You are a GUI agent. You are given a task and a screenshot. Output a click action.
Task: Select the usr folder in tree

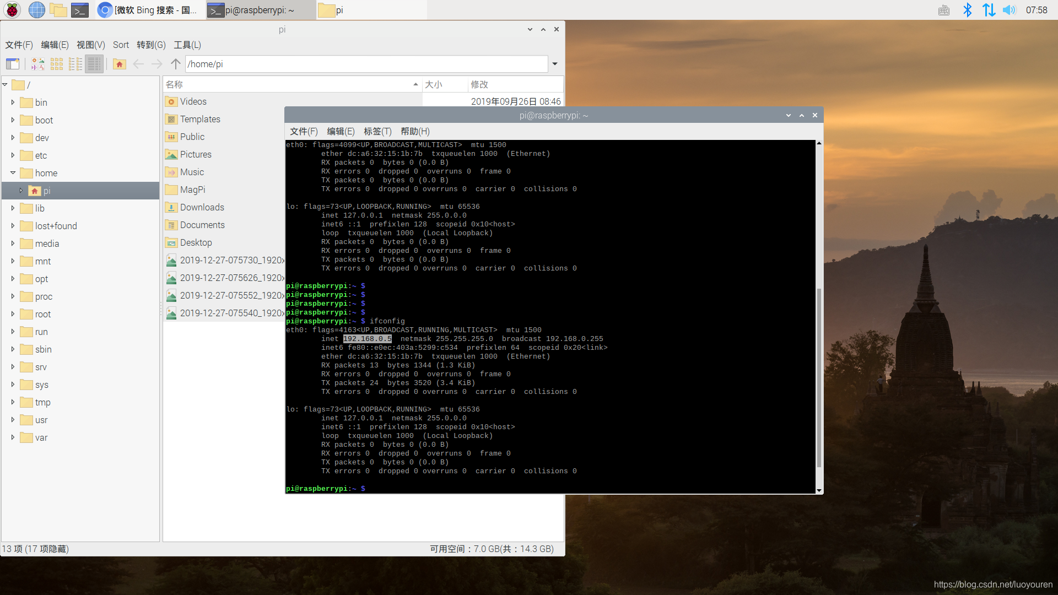coord(41,420)
